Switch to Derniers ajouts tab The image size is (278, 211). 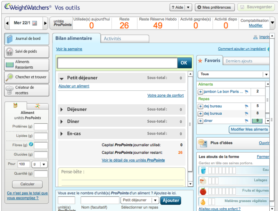click(x=246, y=61)
